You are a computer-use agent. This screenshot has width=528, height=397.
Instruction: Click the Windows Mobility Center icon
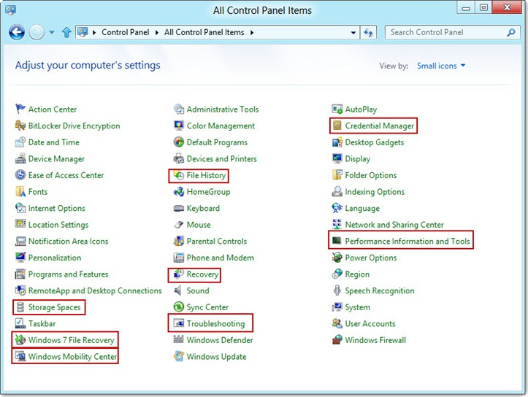coord(20,356)
